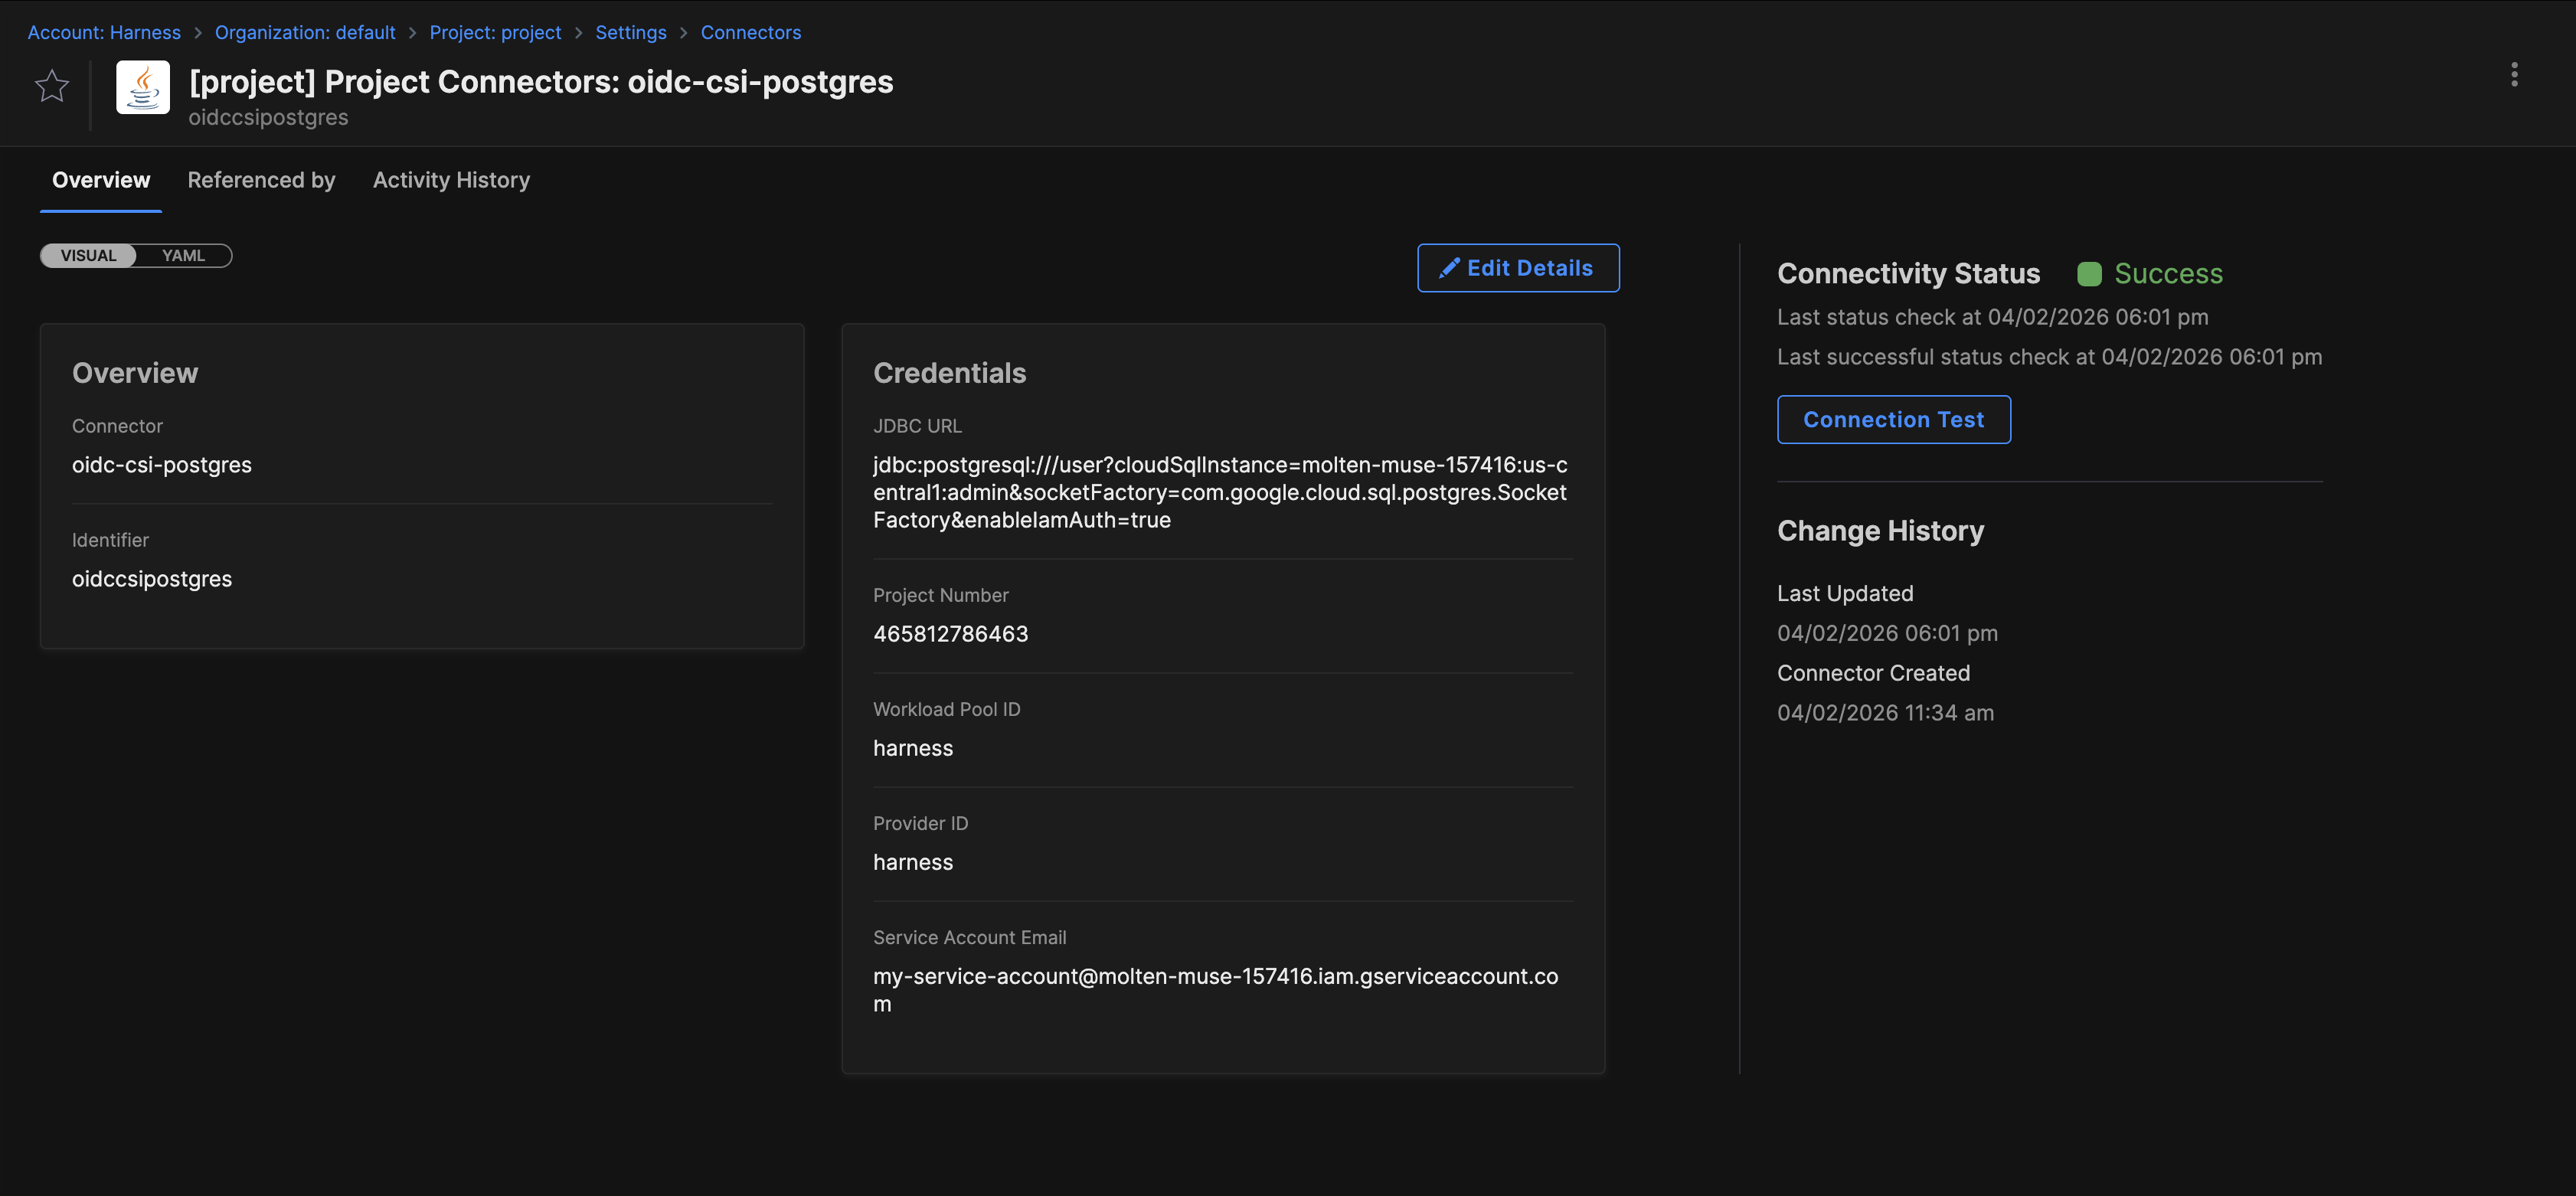Image resolution: width=2576 pixels, height=1196 pixels.
Task: Click the Change History heading
Action: click(1880, 531)
